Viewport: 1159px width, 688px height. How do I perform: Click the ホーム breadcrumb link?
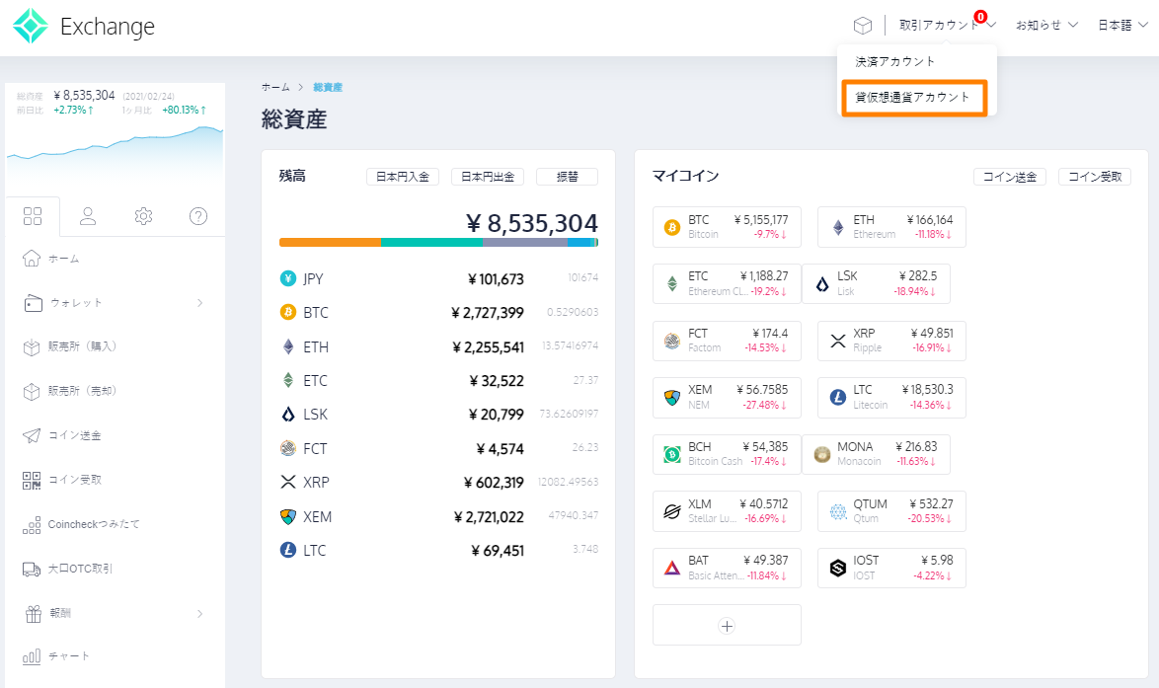click(x=275, y=87)
